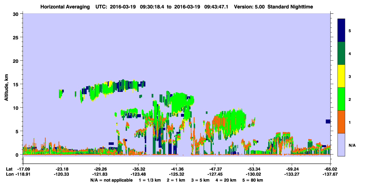The image size is (367, 188).
Task: Click the 'Lon' row label
Action: pyautogui.click(x=9, y=174)
